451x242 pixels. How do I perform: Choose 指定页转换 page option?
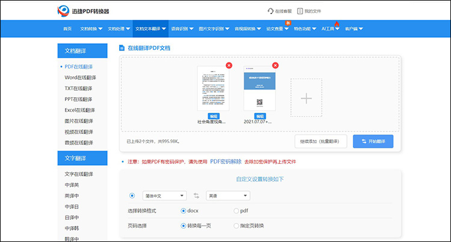pyautogui.click(x=236, y=226)
